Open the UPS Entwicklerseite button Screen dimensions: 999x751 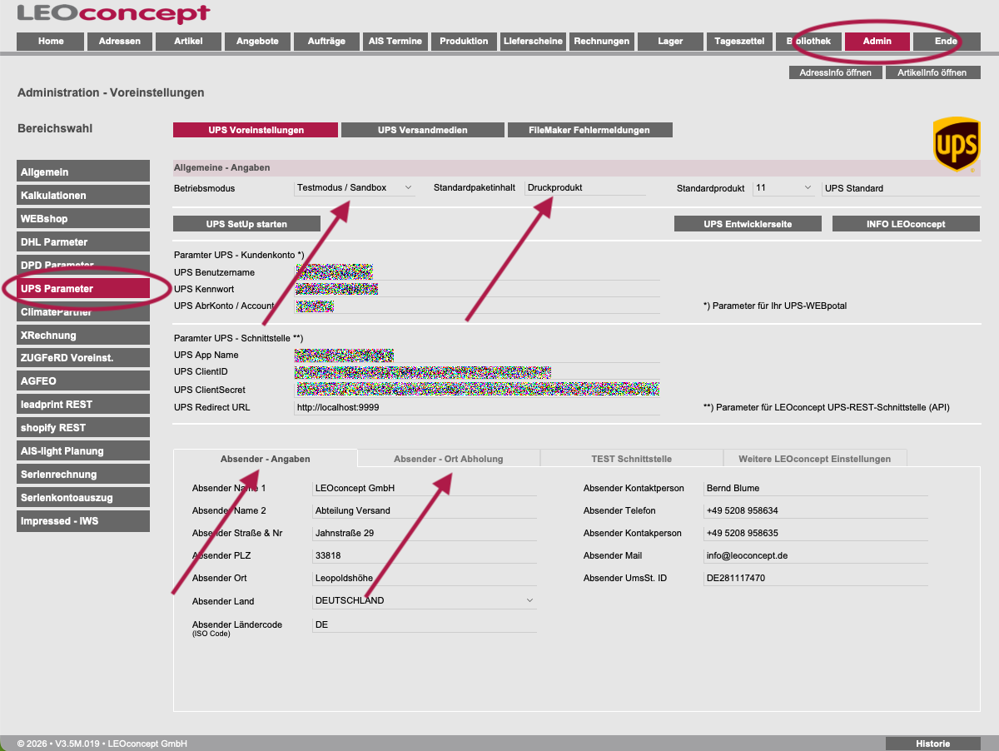point(748,224)
